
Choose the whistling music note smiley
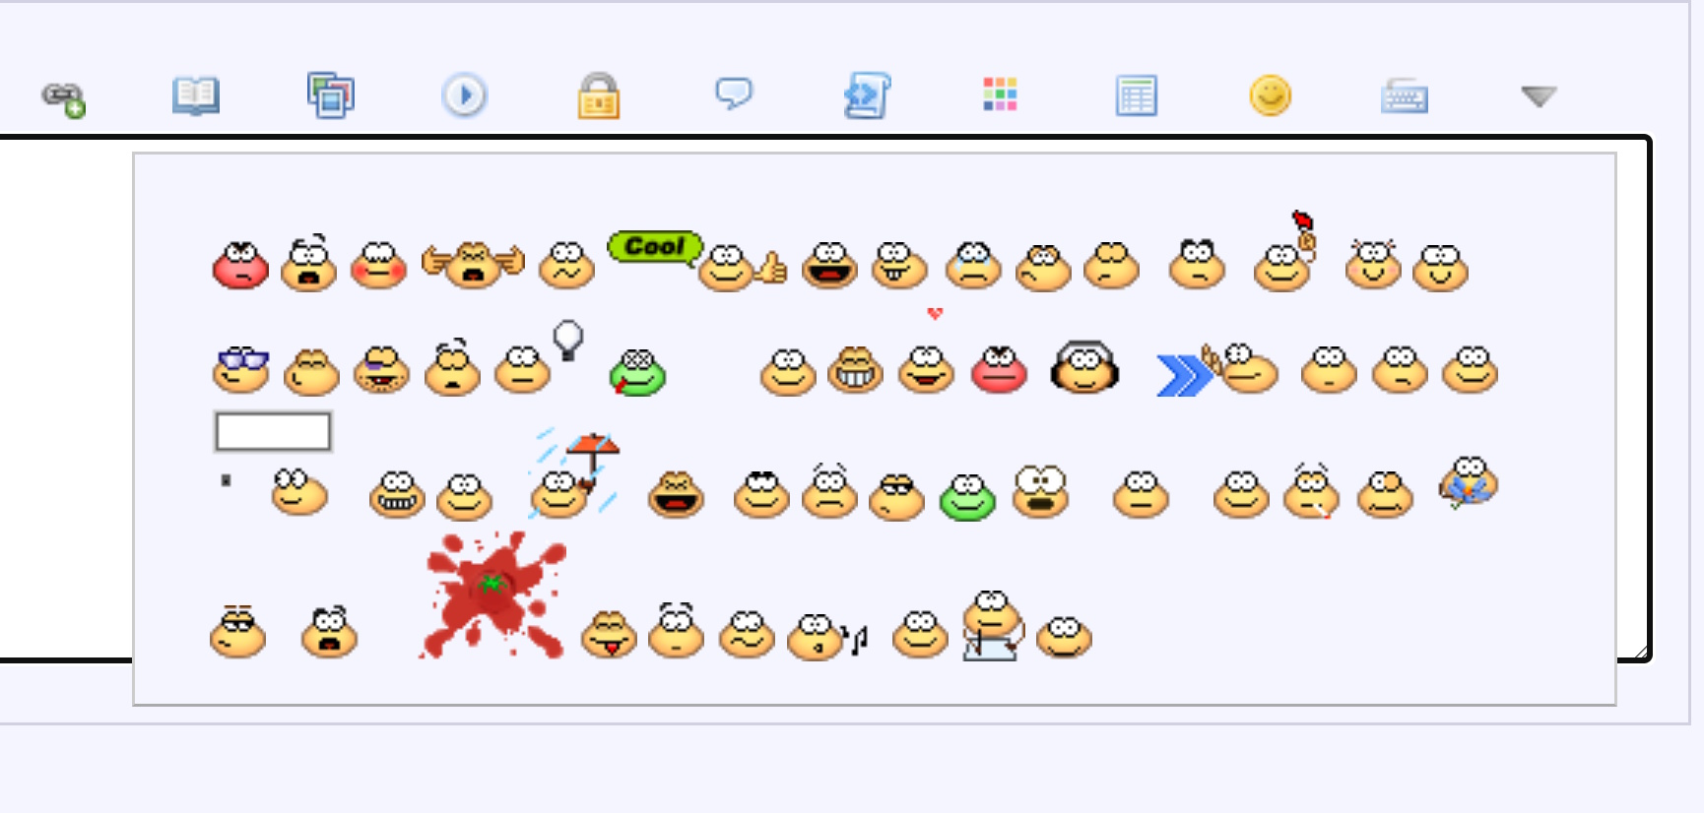click(828, 637)
